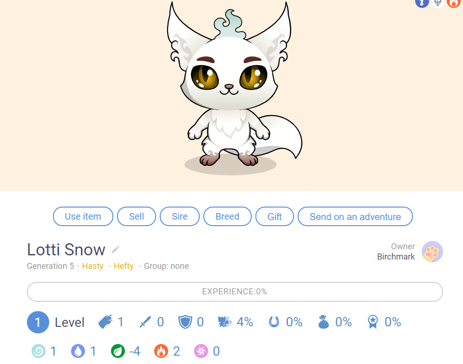
Task: Click the blue info icon
Action: 422,3
